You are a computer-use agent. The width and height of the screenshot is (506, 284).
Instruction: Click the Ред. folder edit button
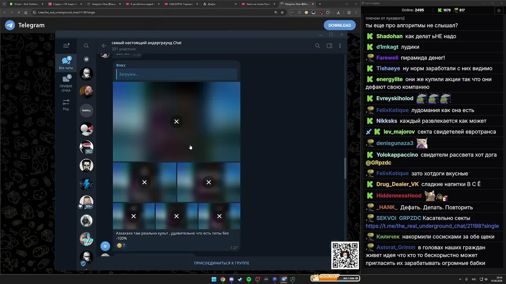pyautogui.click(x=66, y=105)
